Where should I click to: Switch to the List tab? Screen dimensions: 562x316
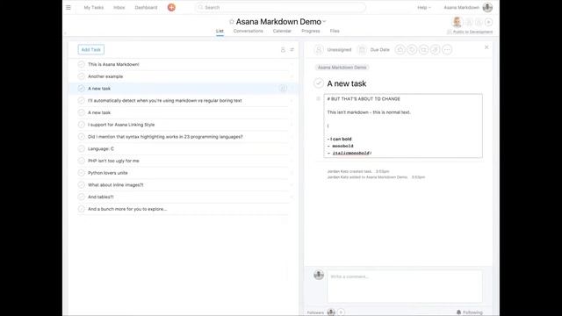(x=220, y=32)
